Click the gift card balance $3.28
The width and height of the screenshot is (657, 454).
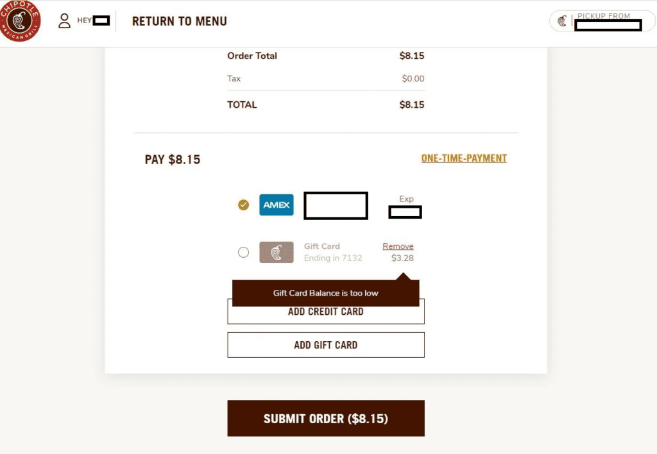click(402, 258)
